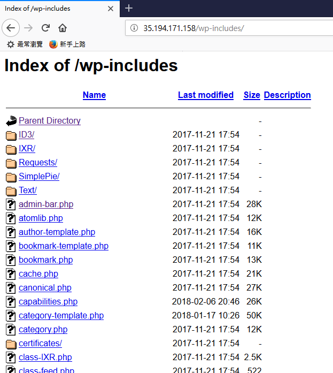Click the file icon beside class-IXR.php
This screenshot has height=373, width=333.
pyautogui.click(x=11, y=357)
